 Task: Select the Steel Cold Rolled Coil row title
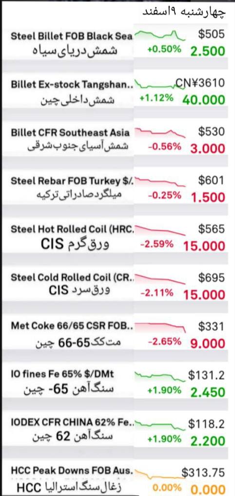[x=73, y=278]
